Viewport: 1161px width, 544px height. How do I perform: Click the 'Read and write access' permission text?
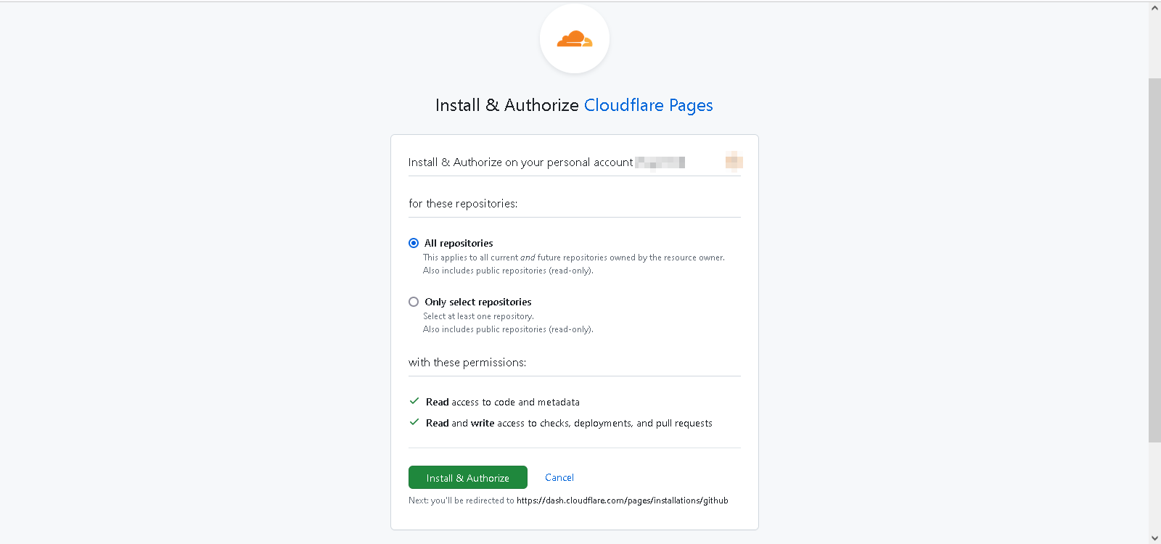tap(569, 423)
